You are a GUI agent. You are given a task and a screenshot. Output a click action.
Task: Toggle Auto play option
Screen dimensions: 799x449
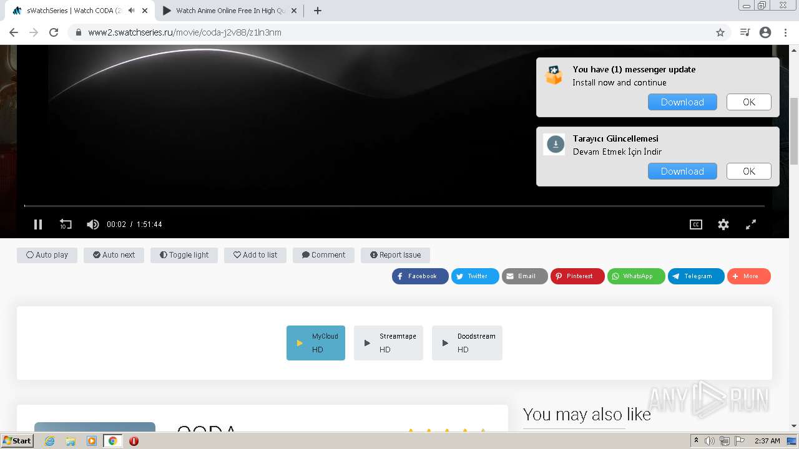tap(47, 255)
